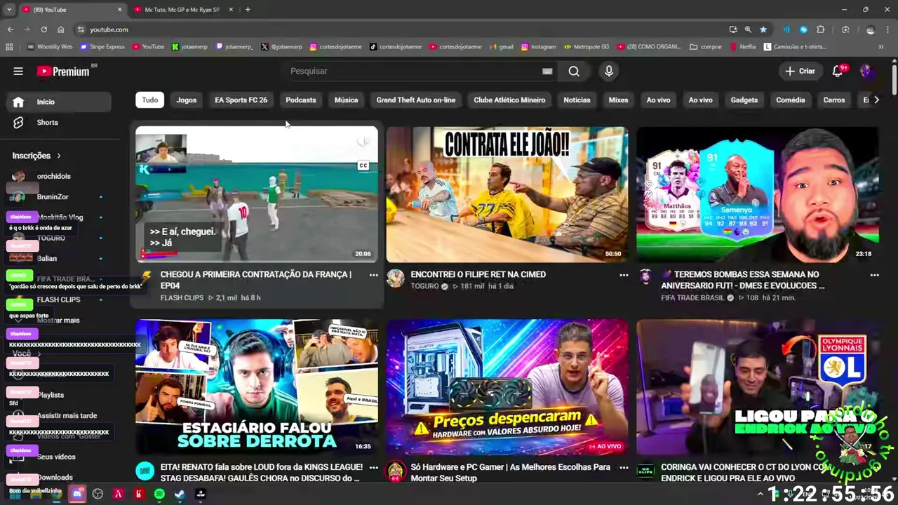Open FIFA TRADE BRASIL channel avatar under video
The image size is (898, 505).
pyautogui.click(x=645, y=277)
